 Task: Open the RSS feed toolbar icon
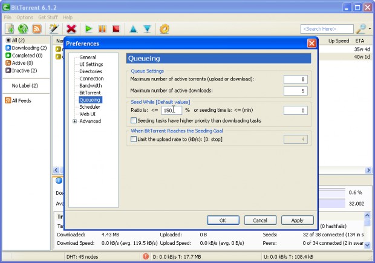click(x=36, y=29)
